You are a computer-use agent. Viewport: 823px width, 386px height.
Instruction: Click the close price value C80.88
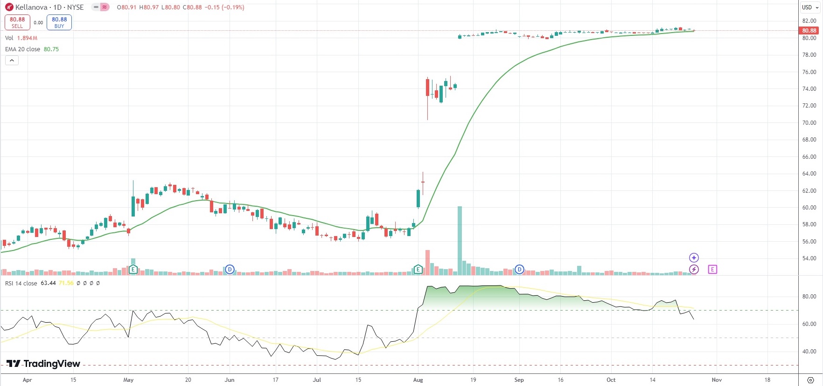192,7
